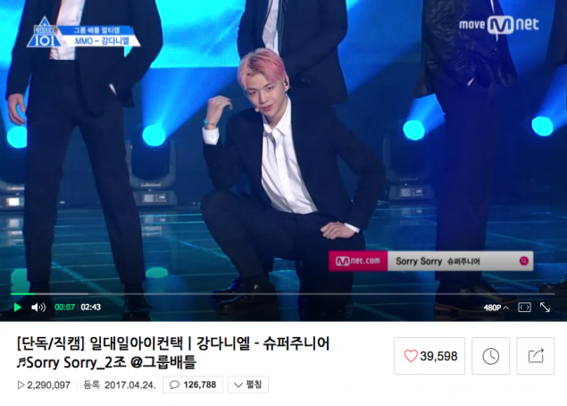Screen dimensions: 567x406
Task: Click the Produce 101 logo badge
Action: (x=44, y=32)
